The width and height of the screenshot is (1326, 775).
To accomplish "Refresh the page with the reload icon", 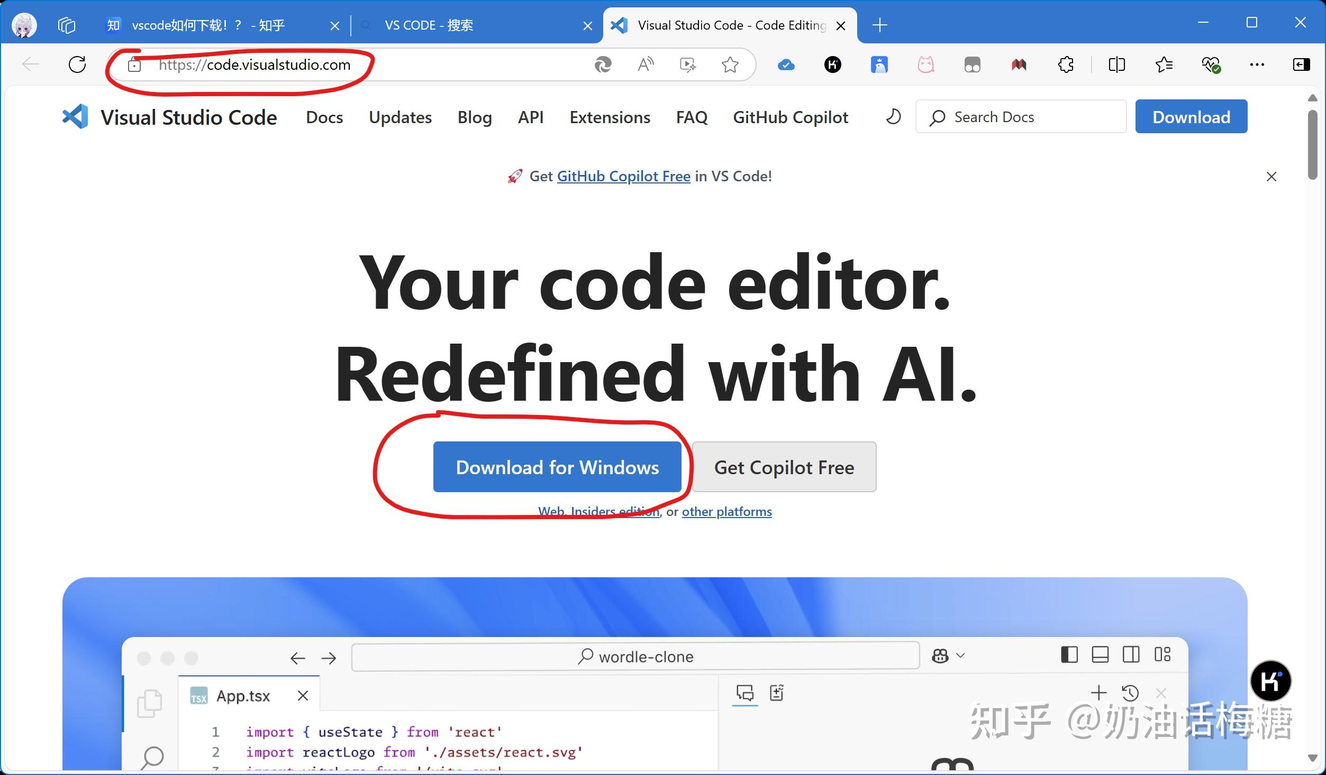I will pyautogui.click(x=77, y=64).
